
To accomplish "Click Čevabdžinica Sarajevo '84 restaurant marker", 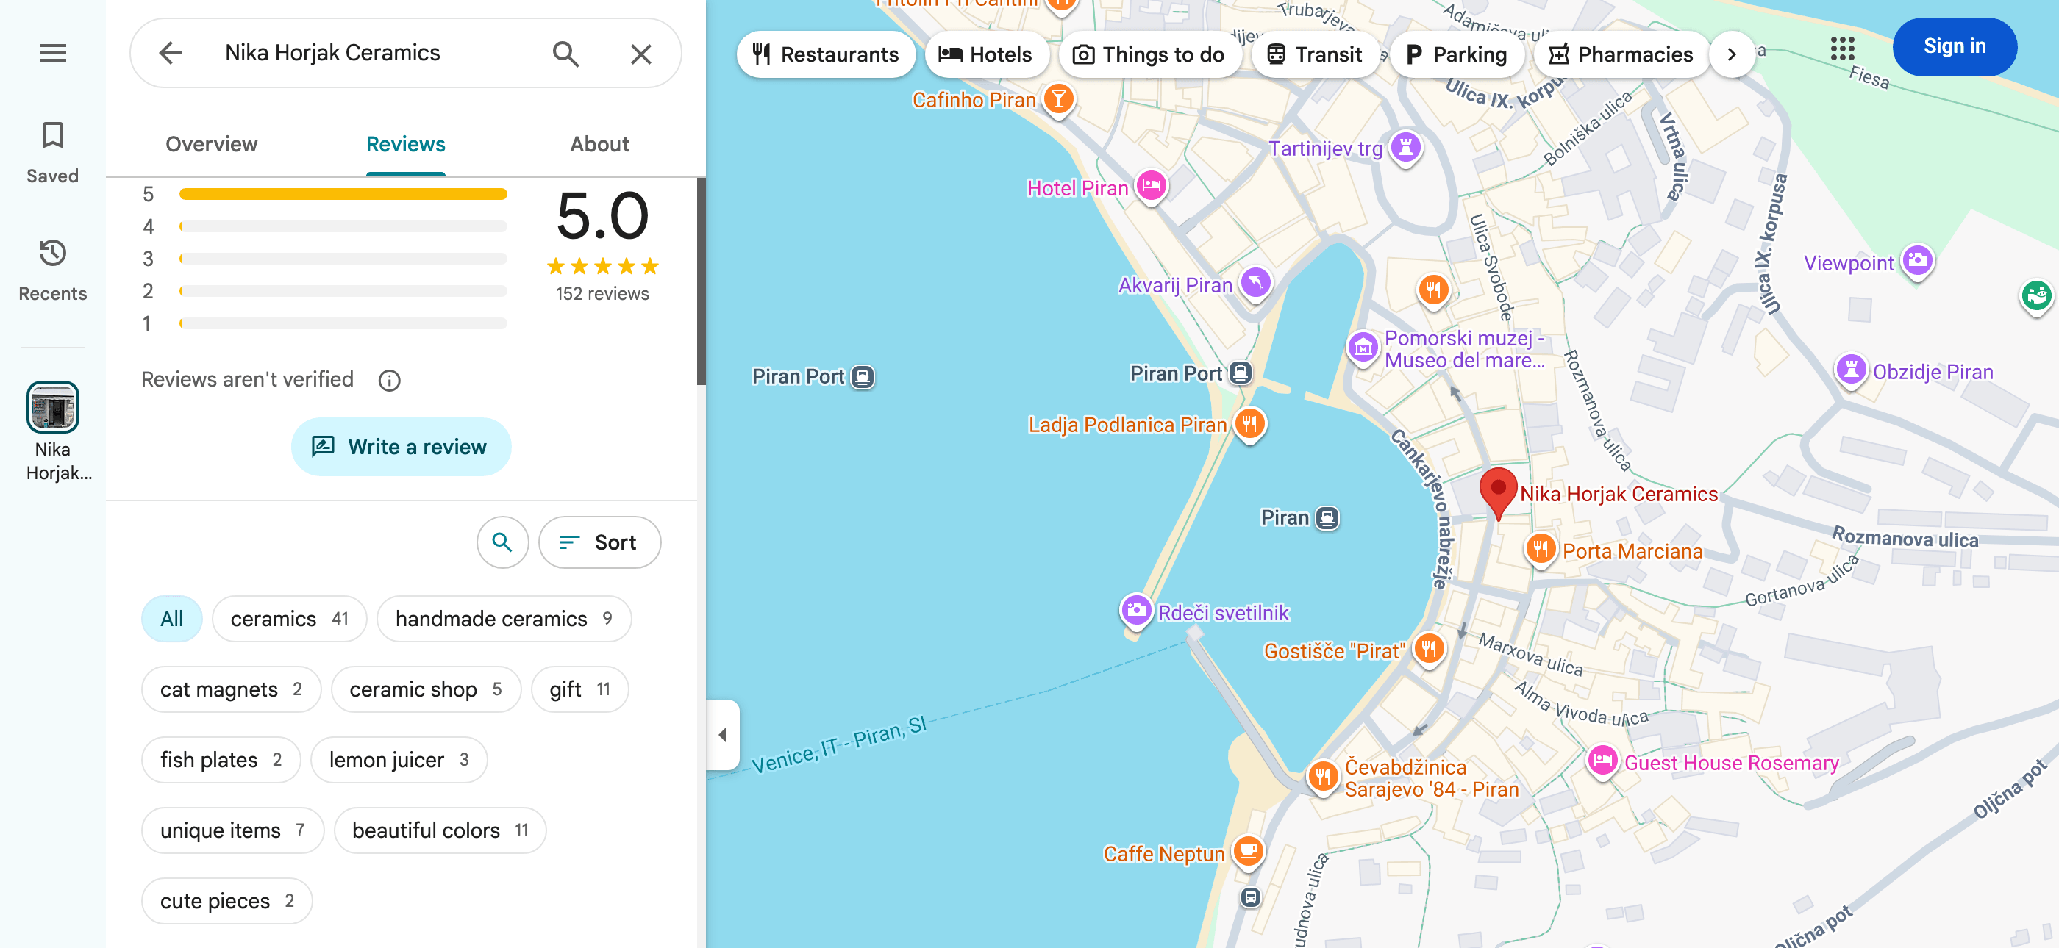I will [1322, 776].
